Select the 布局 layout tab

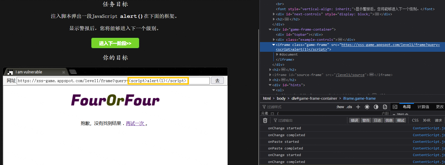[407, 107]
